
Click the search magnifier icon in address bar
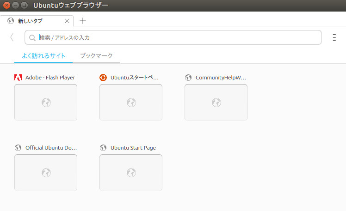[32, 38]
